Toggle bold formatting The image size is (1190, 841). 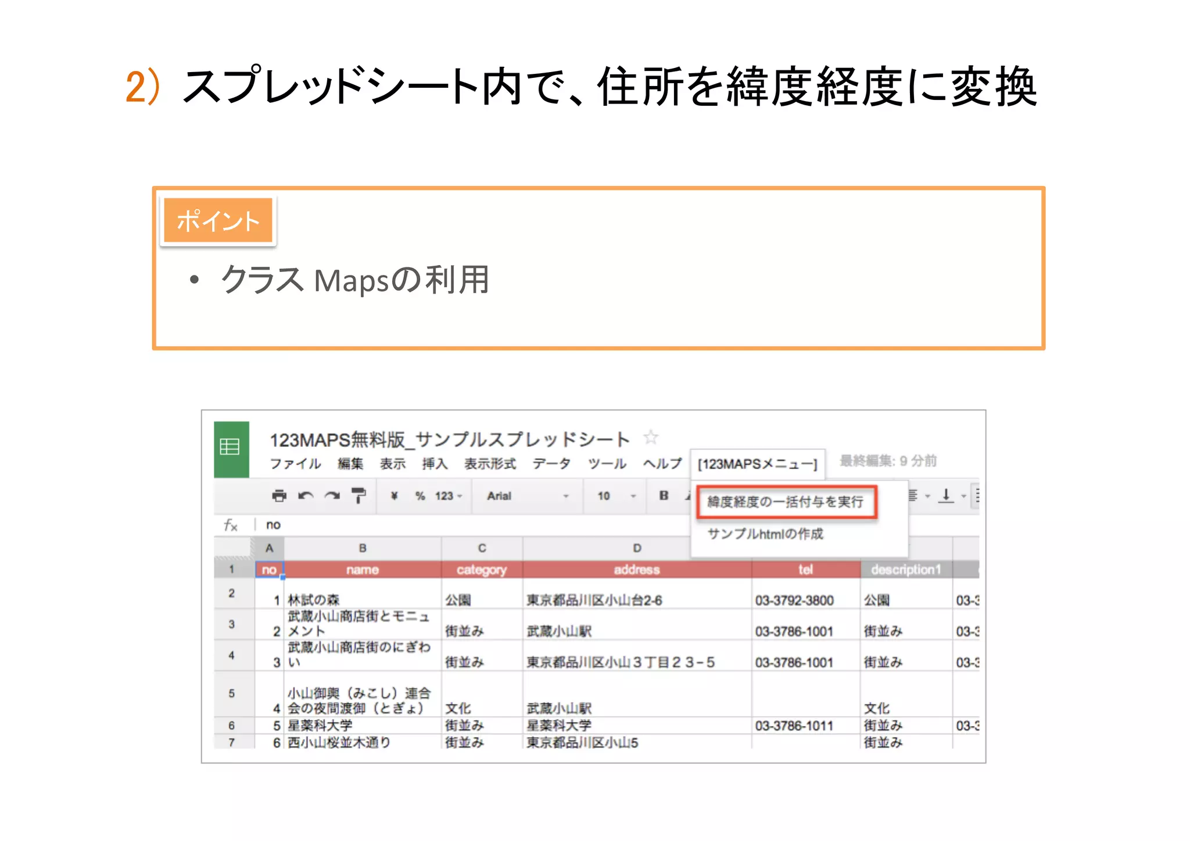[664, 495]
